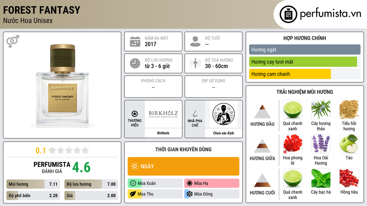Screen dimensions: 367x206
Task: Click the Trải nghiệm mùi hương heading
Action: pos(305,92)
